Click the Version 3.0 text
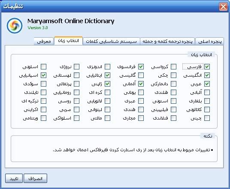Viewport: 230px width, 189px height. point(38,28)
